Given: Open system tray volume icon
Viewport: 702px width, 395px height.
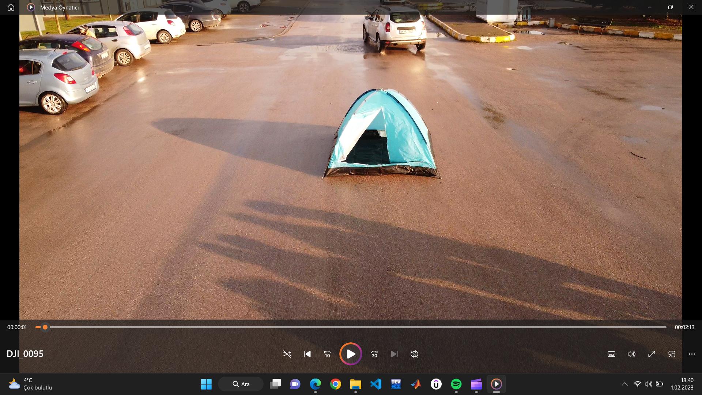Looking at the screenshot, I should (x=649, y=384).
